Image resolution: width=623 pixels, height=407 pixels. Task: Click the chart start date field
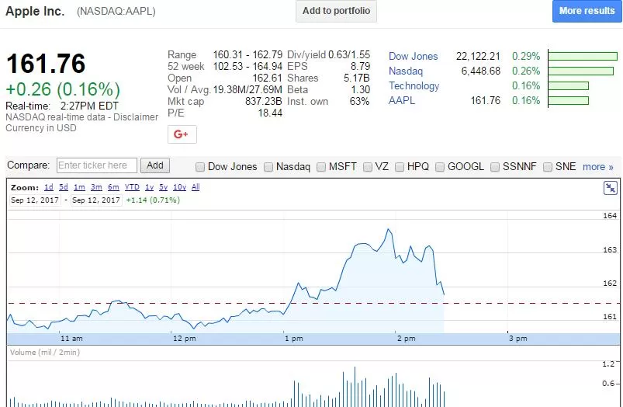coord(35,200)
